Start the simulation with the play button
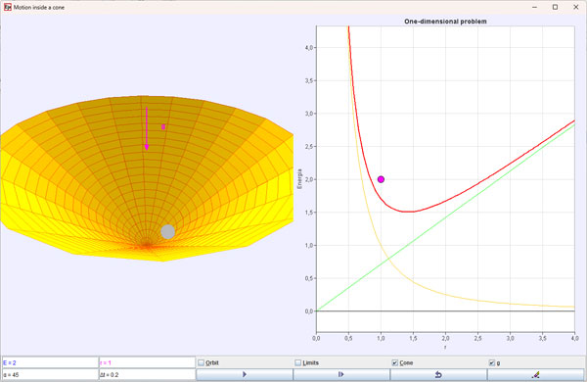Viewport: 587px width, 382px height. 245,374
